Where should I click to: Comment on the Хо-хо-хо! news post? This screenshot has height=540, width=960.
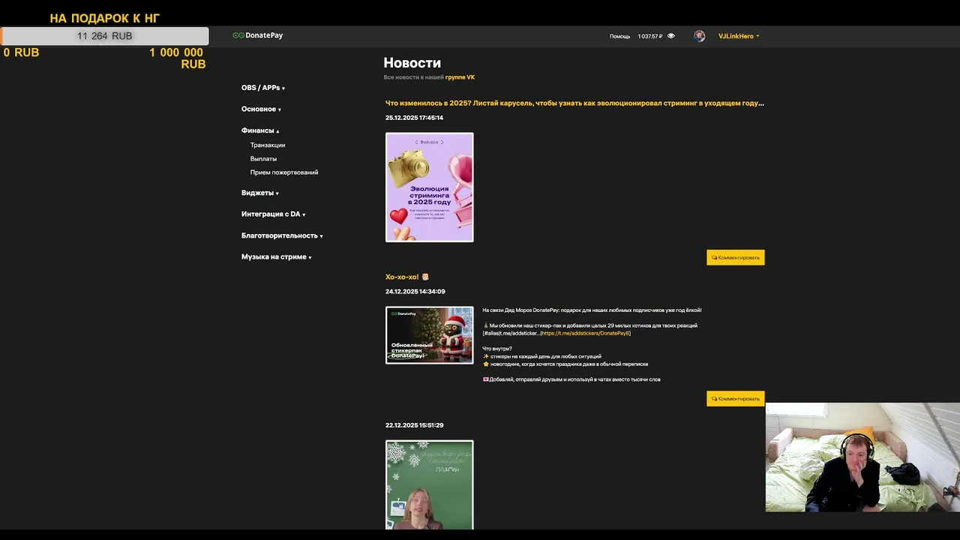(736, 398)
